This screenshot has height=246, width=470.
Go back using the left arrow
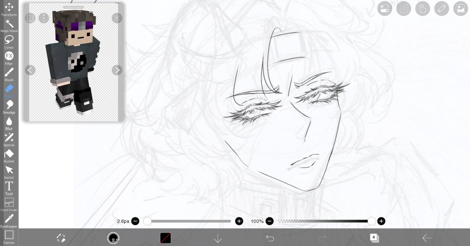pyautogui.click(x=427, y=238)
